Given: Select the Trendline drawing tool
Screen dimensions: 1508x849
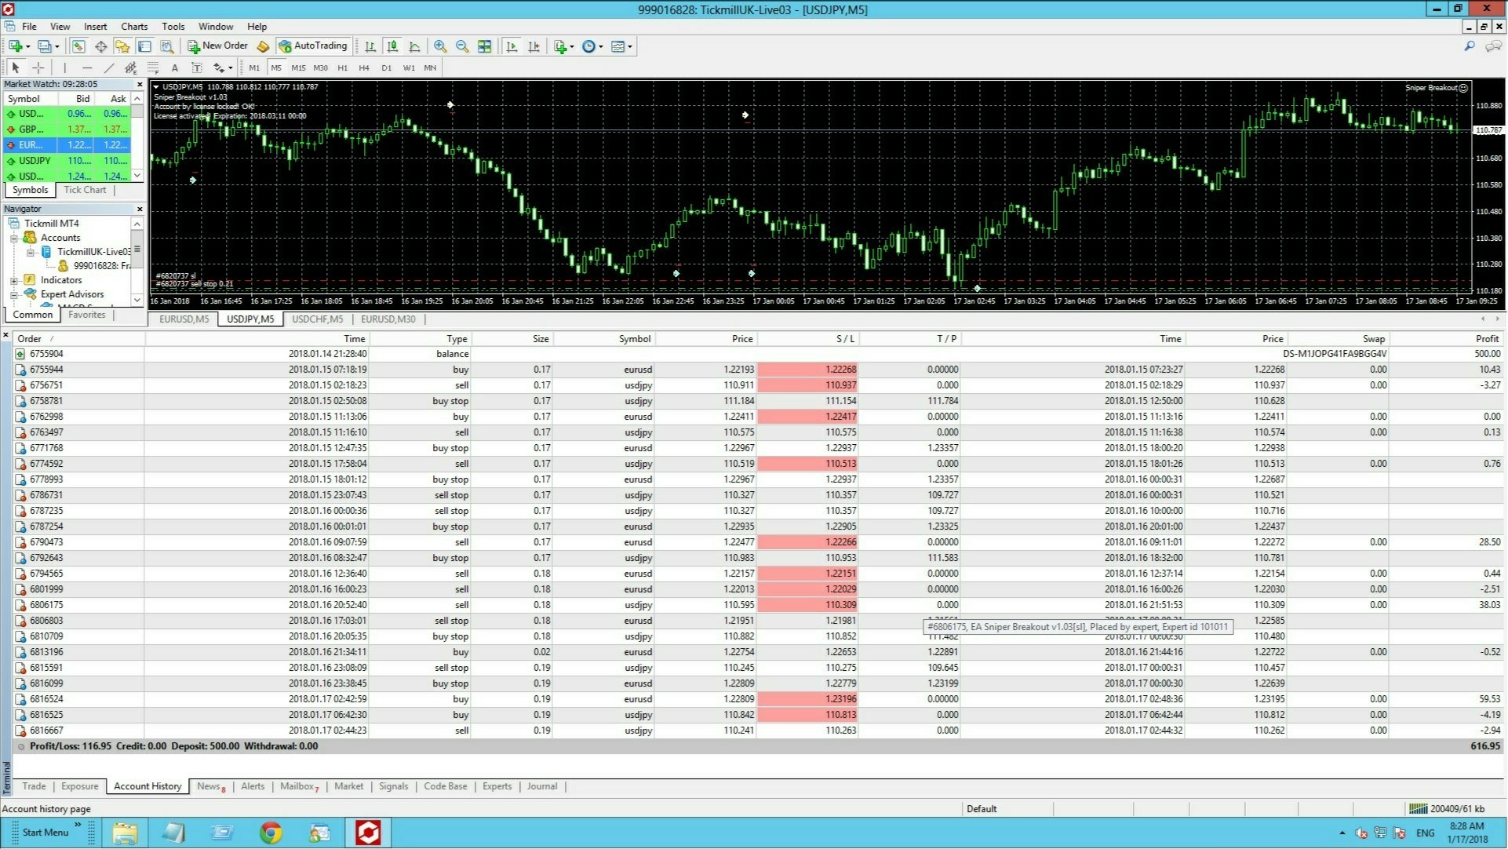Looking at the screenshot, I should [x=108, y=68].
